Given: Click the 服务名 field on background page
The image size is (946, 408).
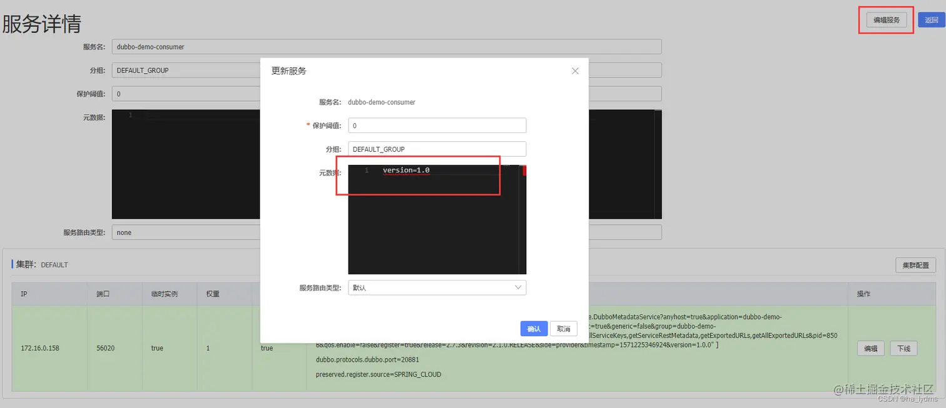Looking at the screenshot, I should tap(386, 47).
